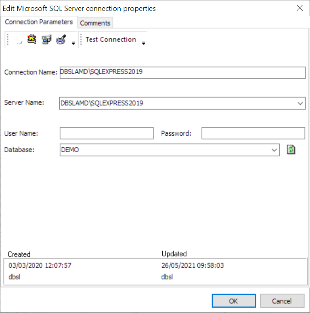Click into the Password field
The height and width of the screenshot is (313, 310).
click(253, 133)
